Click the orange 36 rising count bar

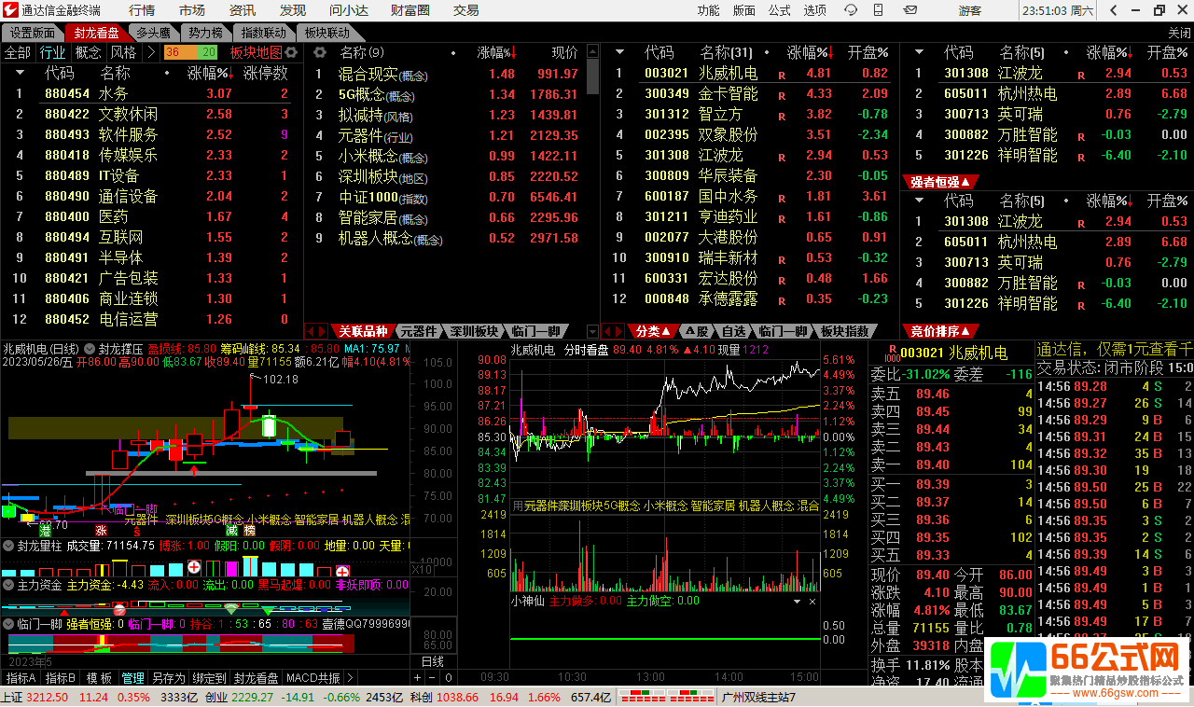[x=176, y=52]
